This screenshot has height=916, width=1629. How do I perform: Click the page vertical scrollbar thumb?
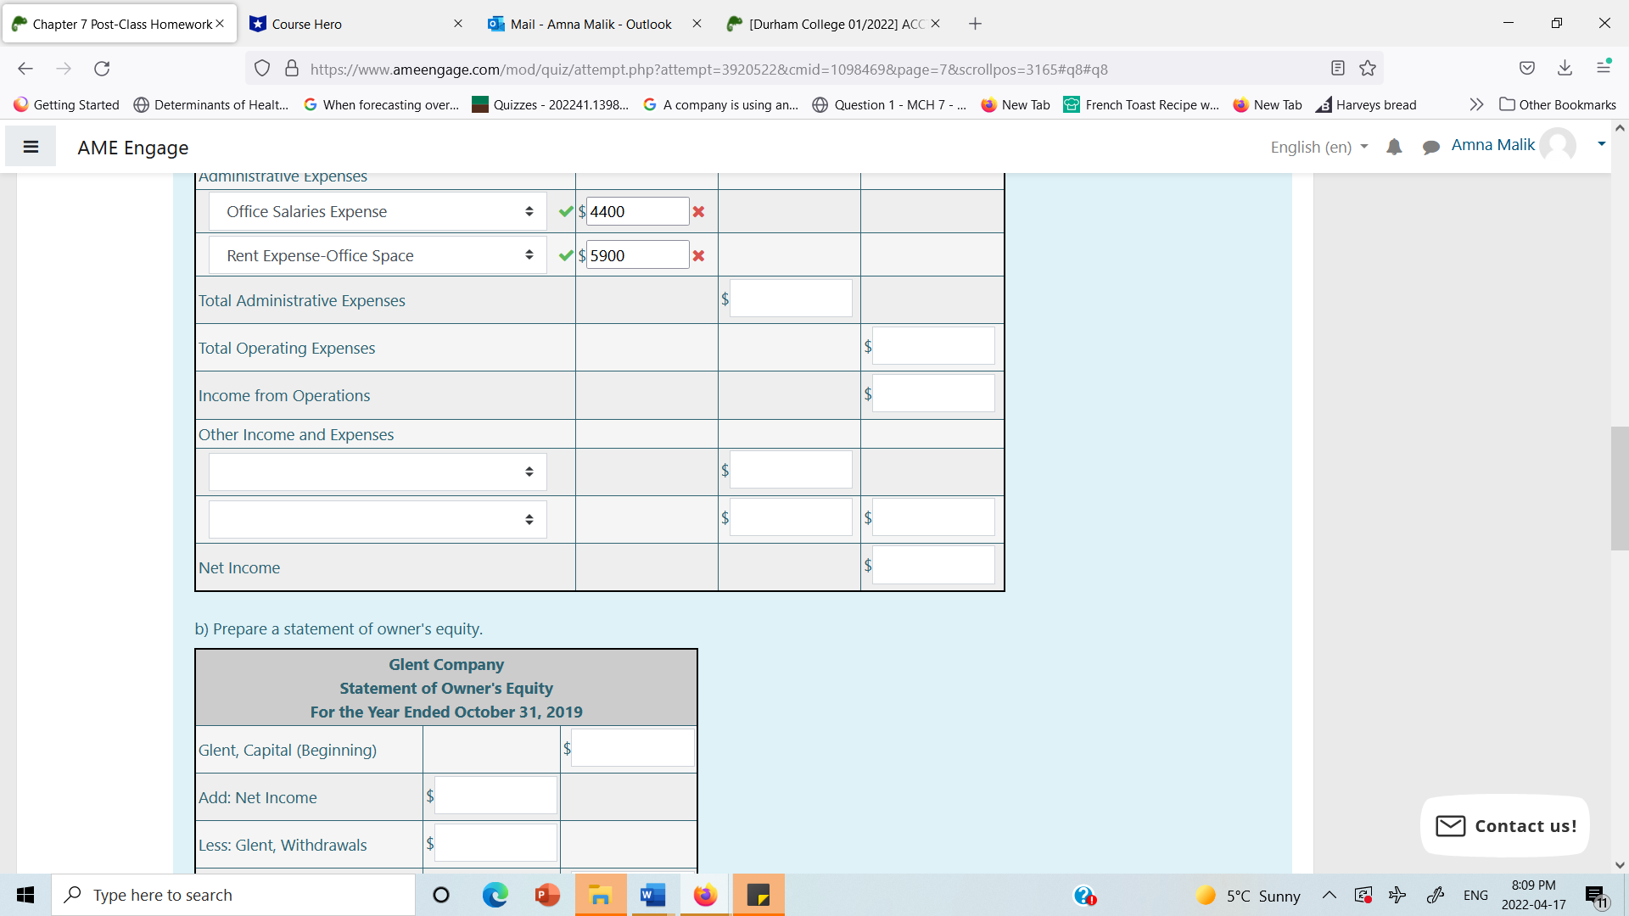click(x=1619, y=488)
